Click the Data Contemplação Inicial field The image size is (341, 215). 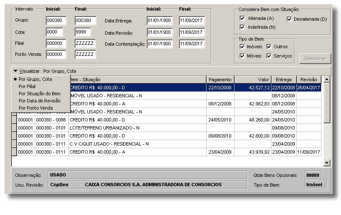click(159, 44)
